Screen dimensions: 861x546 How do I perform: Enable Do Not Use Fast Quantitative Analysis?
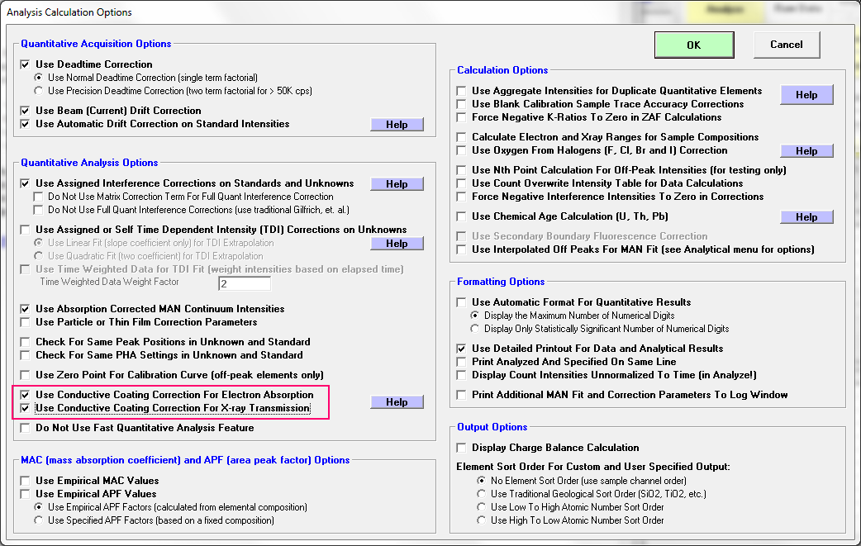(25, 428)
